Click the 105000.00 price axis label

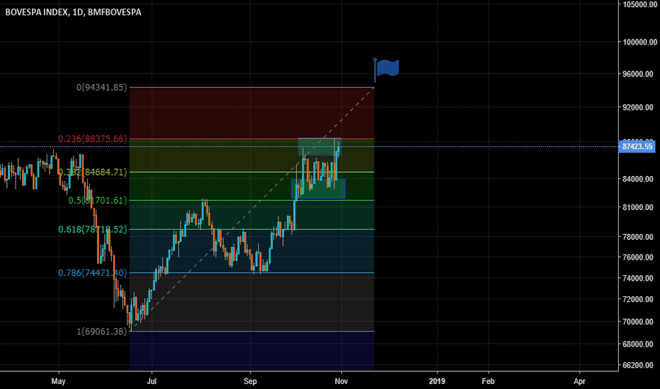click(639, 4)
